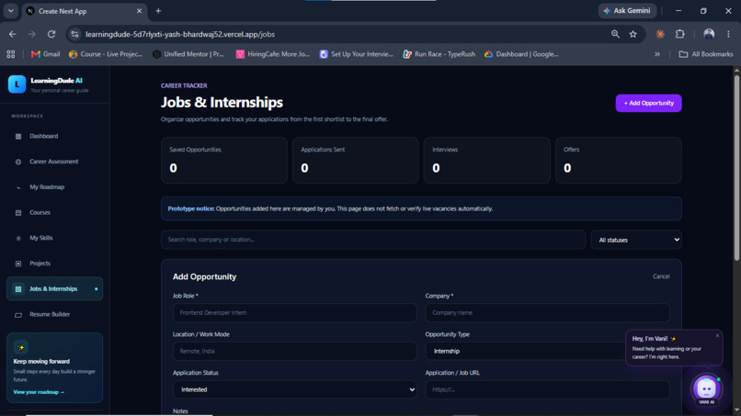Open the Unified Mentor bookmark

188,54
